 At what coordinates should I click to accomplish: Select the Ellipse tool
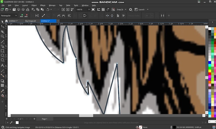point(2,55)
